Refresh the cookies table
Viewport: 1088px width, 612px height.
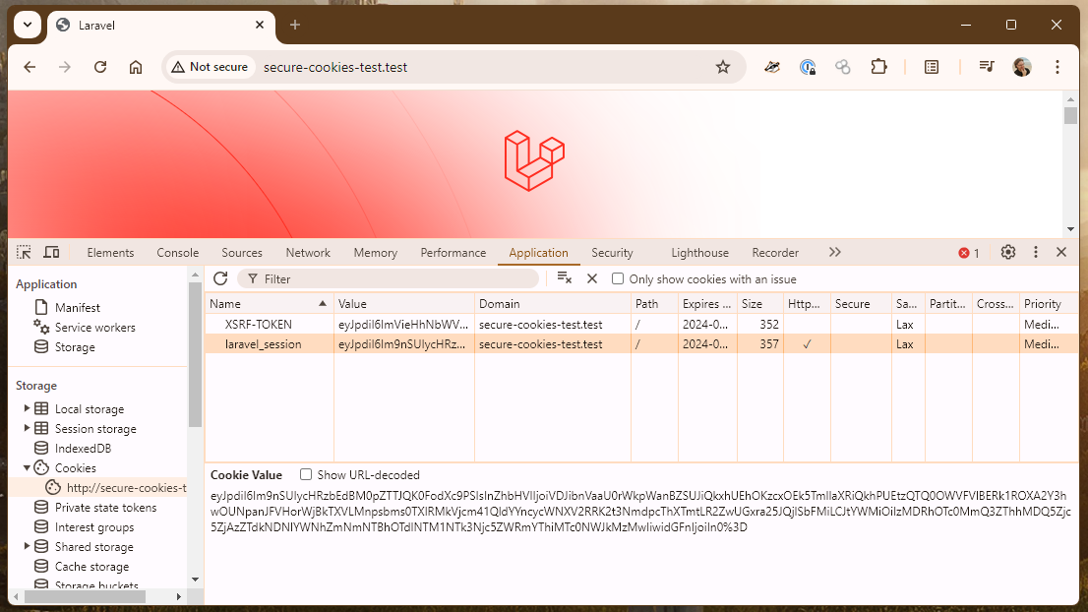click(x=220, y=278)
